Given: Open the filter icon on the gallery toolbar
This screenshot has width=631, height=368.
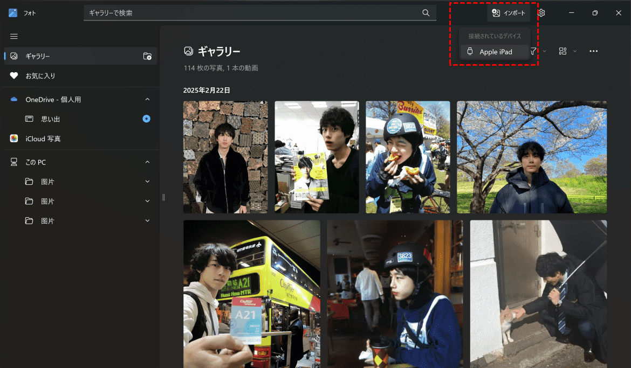Looking at the screenshot, I should (x=533, y=51).
